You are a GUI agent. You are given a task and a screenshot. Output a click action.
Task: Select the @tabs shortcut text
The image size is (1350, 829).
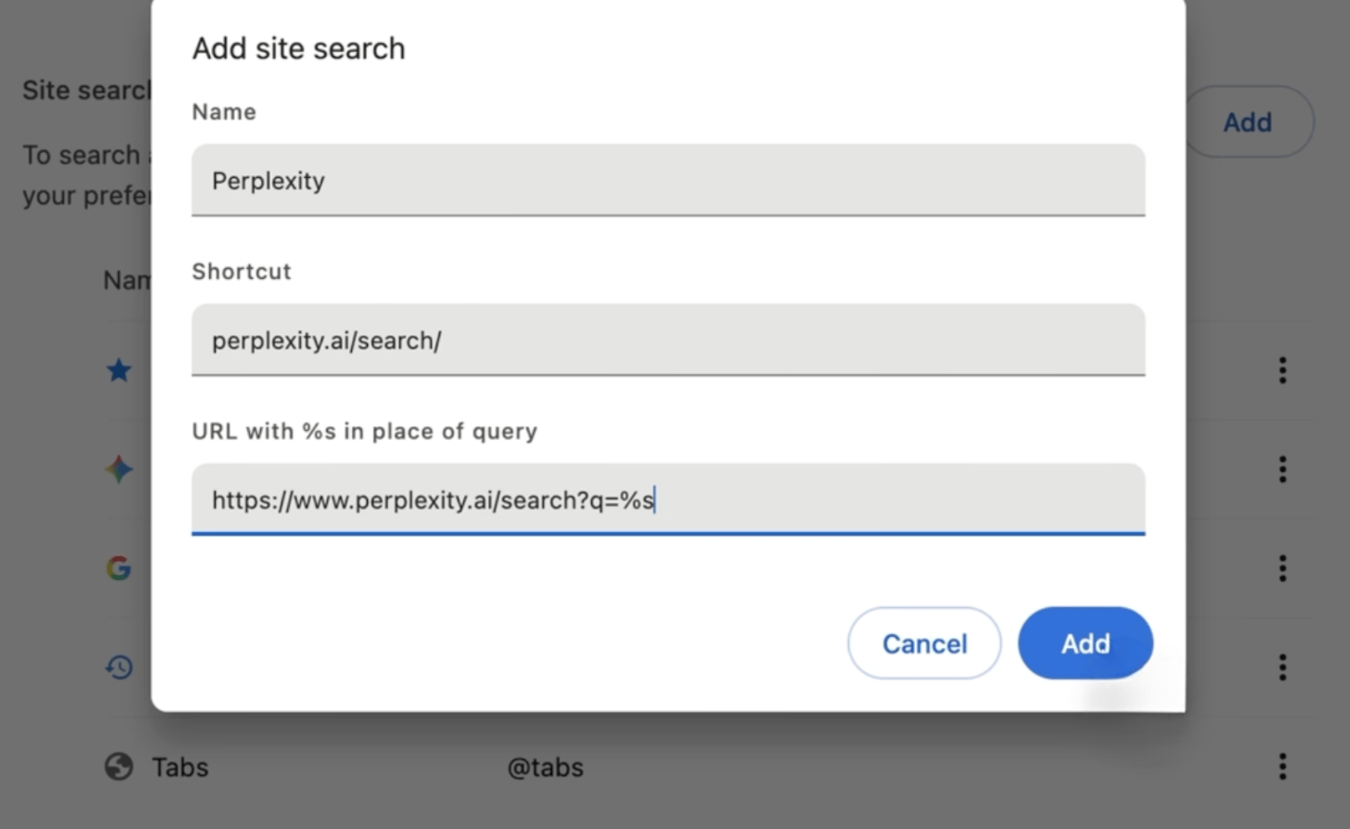545,766
